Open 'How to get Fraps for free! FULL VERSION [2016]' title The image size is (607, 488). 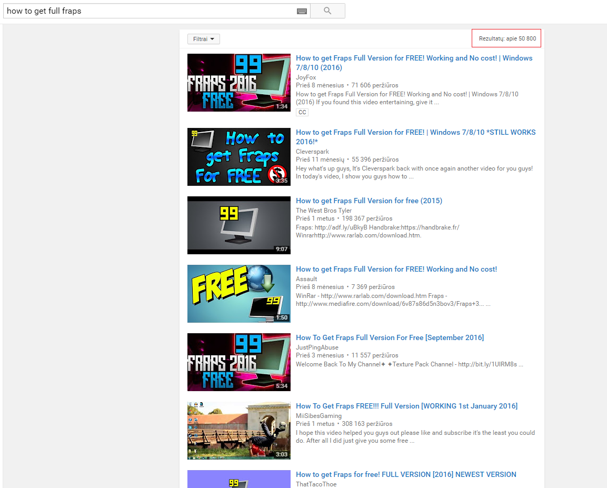[x=406, y=474]
